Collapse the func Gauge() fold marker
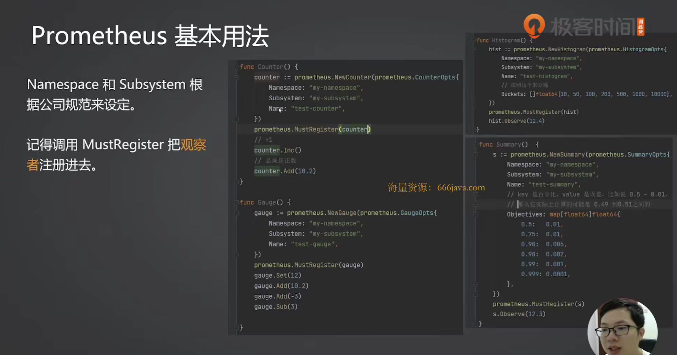The height and width of the screenshot is (355, 677). pyautogui.click(x=237, y=203)
